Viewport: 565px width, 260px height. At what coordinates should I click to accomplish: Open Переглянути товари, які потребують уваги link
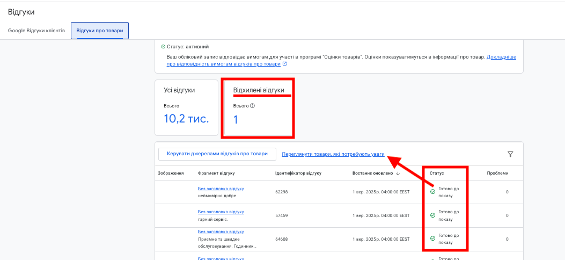[x=333, y=154]
